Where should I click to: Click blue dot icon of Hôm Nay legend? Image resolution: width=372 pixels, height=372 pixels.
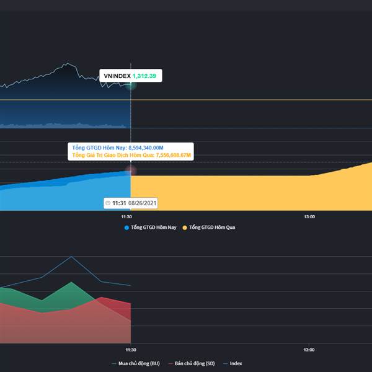pos(126,228)
